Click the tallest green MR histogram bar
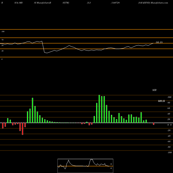This screenshot has width=173, height=173. point(99,109)
